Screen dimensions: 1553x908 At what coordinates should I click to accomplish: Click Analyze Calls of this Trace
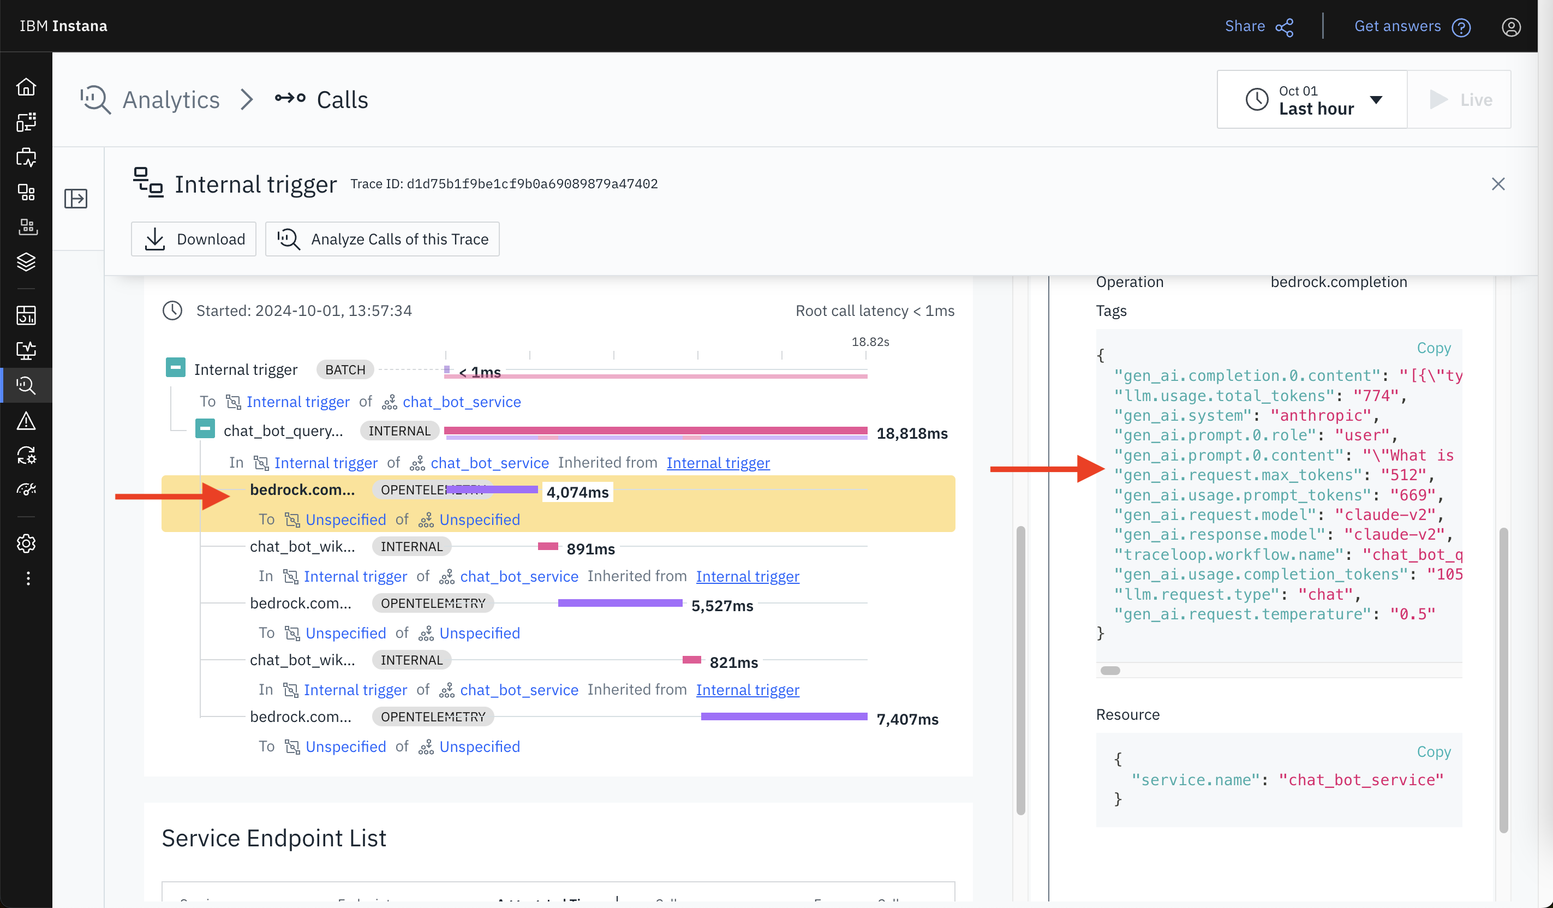pos(382,239)
